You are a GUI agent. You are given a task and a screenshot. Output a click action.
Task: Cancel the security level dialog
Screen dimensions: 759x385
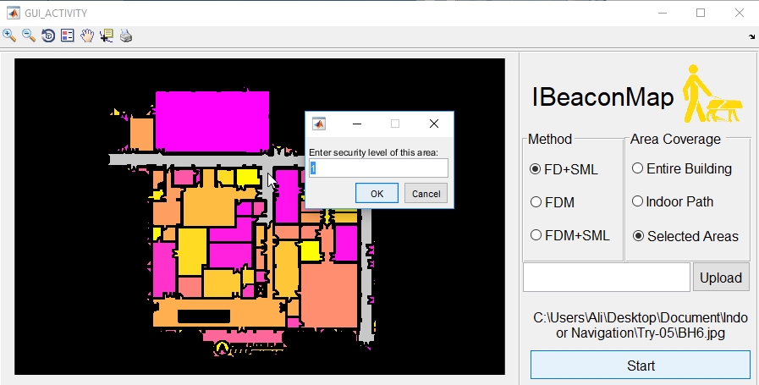tap(426, 193)
